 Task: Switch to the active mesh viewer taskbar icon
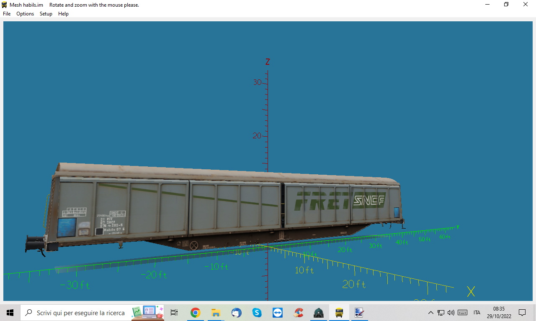coord(339,313)
